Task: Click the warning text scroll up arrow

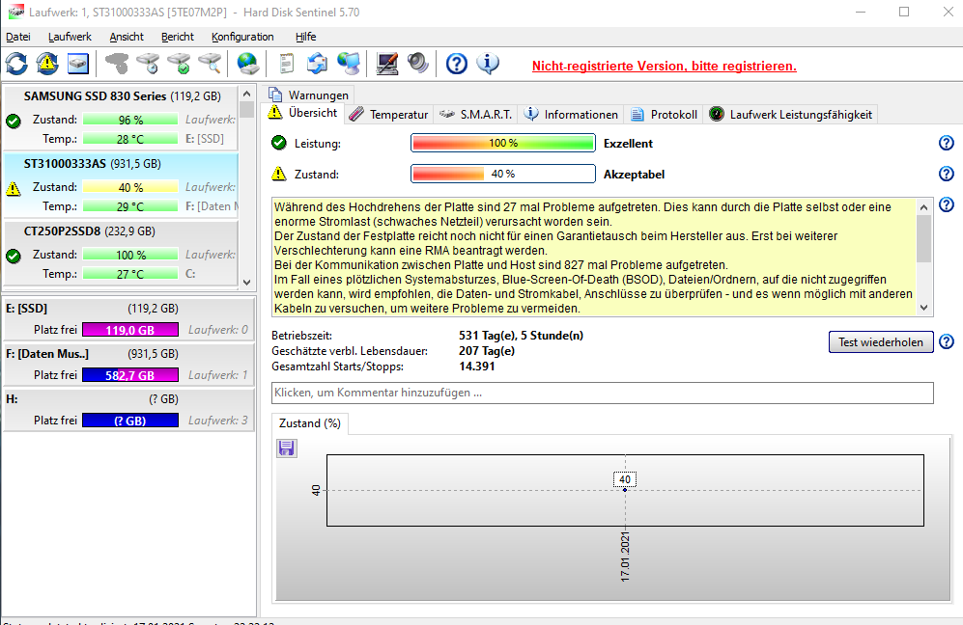Action: [x=924, y=207]
